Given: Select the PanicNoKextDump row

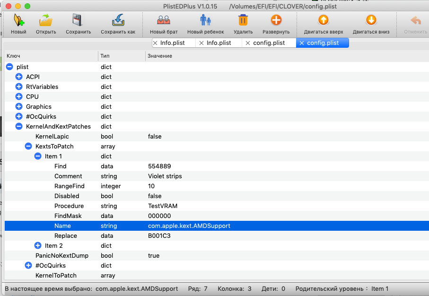Looking at the screenshot, I should [x=217, y=255].
